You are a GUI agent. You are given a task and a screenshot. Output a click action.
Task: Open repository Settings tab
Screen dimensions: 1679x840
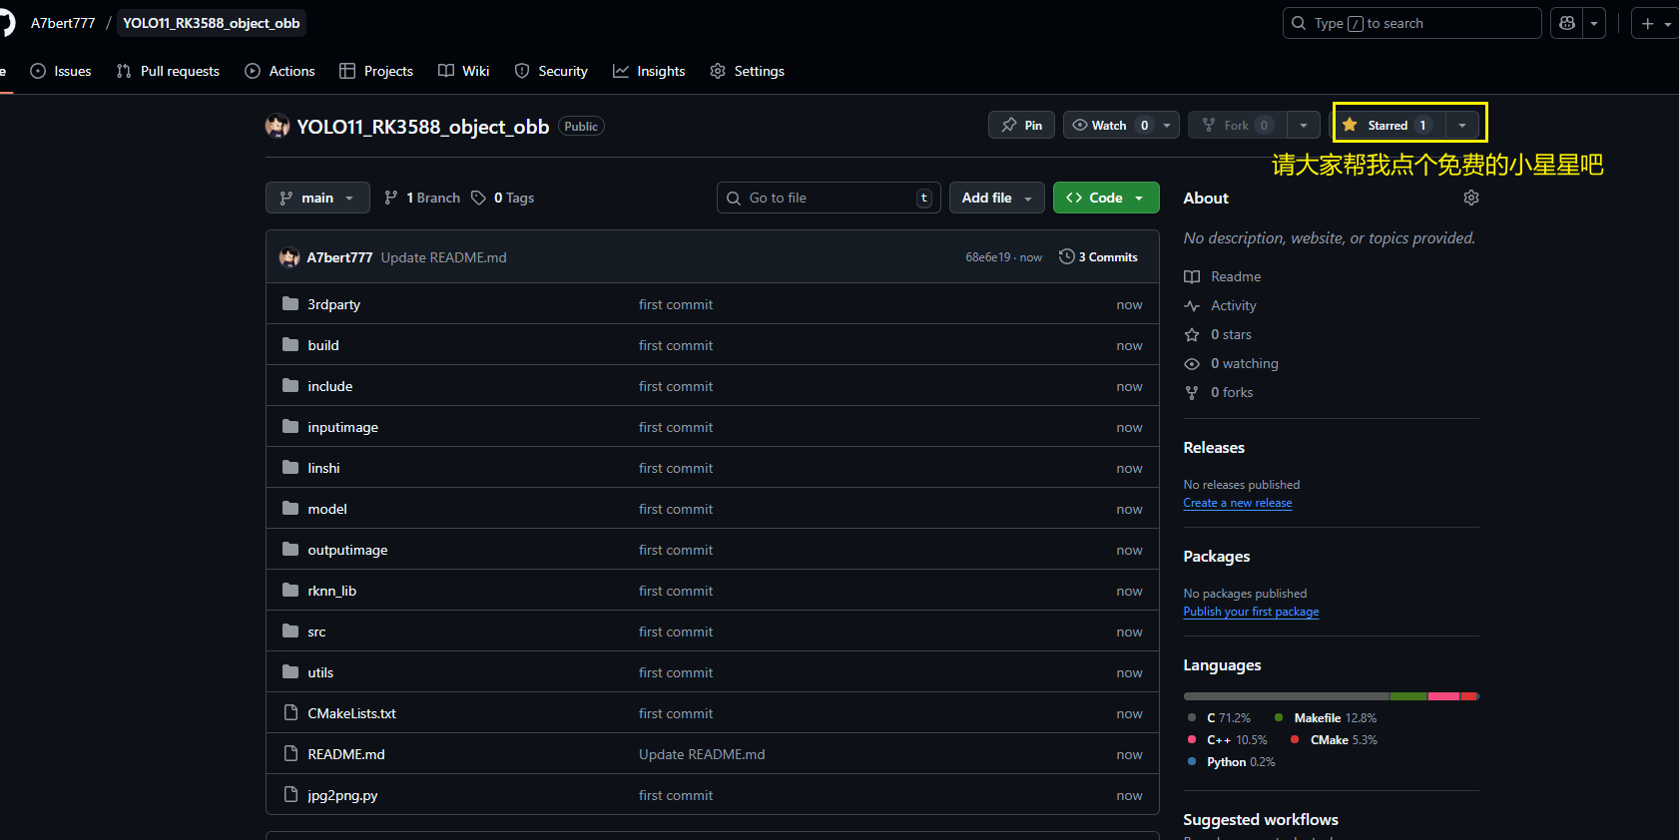click(x=747, y=71)
